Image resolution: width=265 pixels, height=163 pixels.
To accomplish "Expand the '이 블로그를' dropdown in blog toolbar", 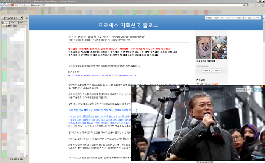I will [241, 18].
